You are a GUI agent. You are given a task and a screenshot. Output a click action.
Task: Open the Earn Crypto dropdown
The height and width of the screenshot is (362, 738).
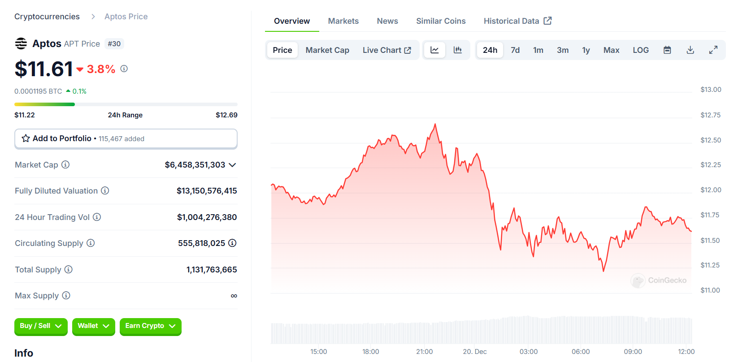(150, 326)
